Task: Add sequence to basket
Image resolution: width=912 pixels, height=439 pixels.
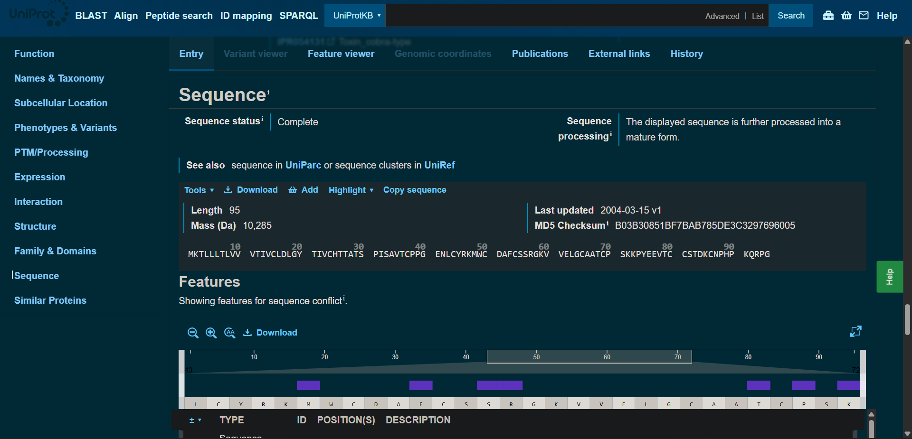Action: pos(304,190)
